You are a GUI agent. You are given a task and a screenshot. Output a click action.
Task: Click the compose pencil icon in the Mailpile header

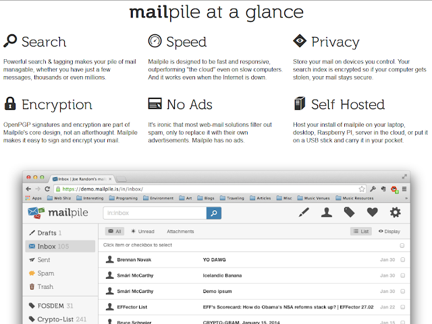(304, 212)
